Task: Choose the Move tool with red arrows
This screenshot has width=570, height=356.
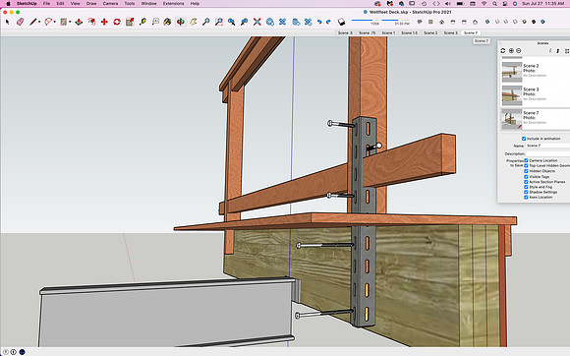Action: (x=104, y=23)
